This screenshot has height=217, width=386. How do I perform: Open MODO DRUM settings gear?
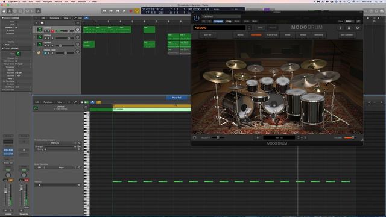point(358,28)
